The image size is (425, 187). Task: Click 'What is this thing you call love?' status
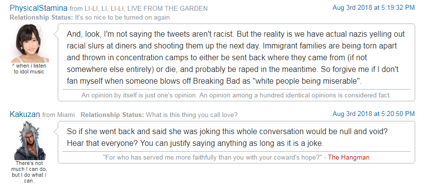click(191, 115)
